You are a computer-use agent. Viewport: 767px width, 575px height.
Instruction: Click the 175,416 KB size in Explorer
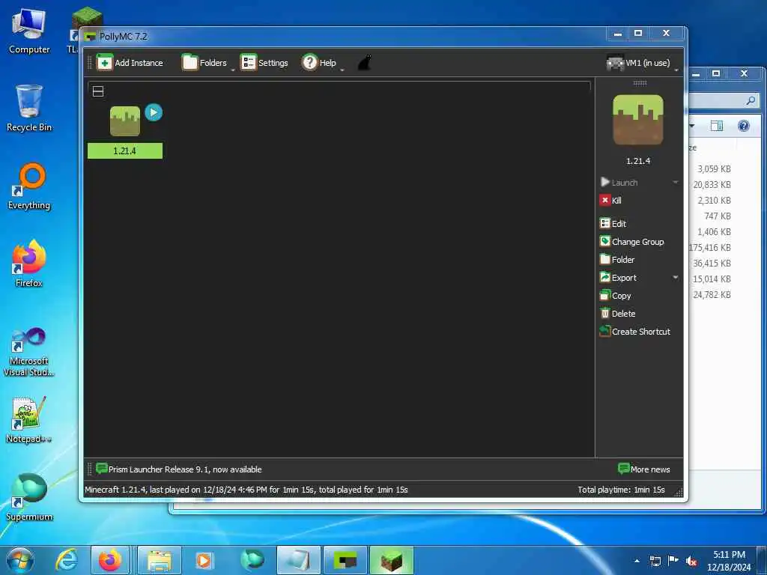(x=710, y=247)
